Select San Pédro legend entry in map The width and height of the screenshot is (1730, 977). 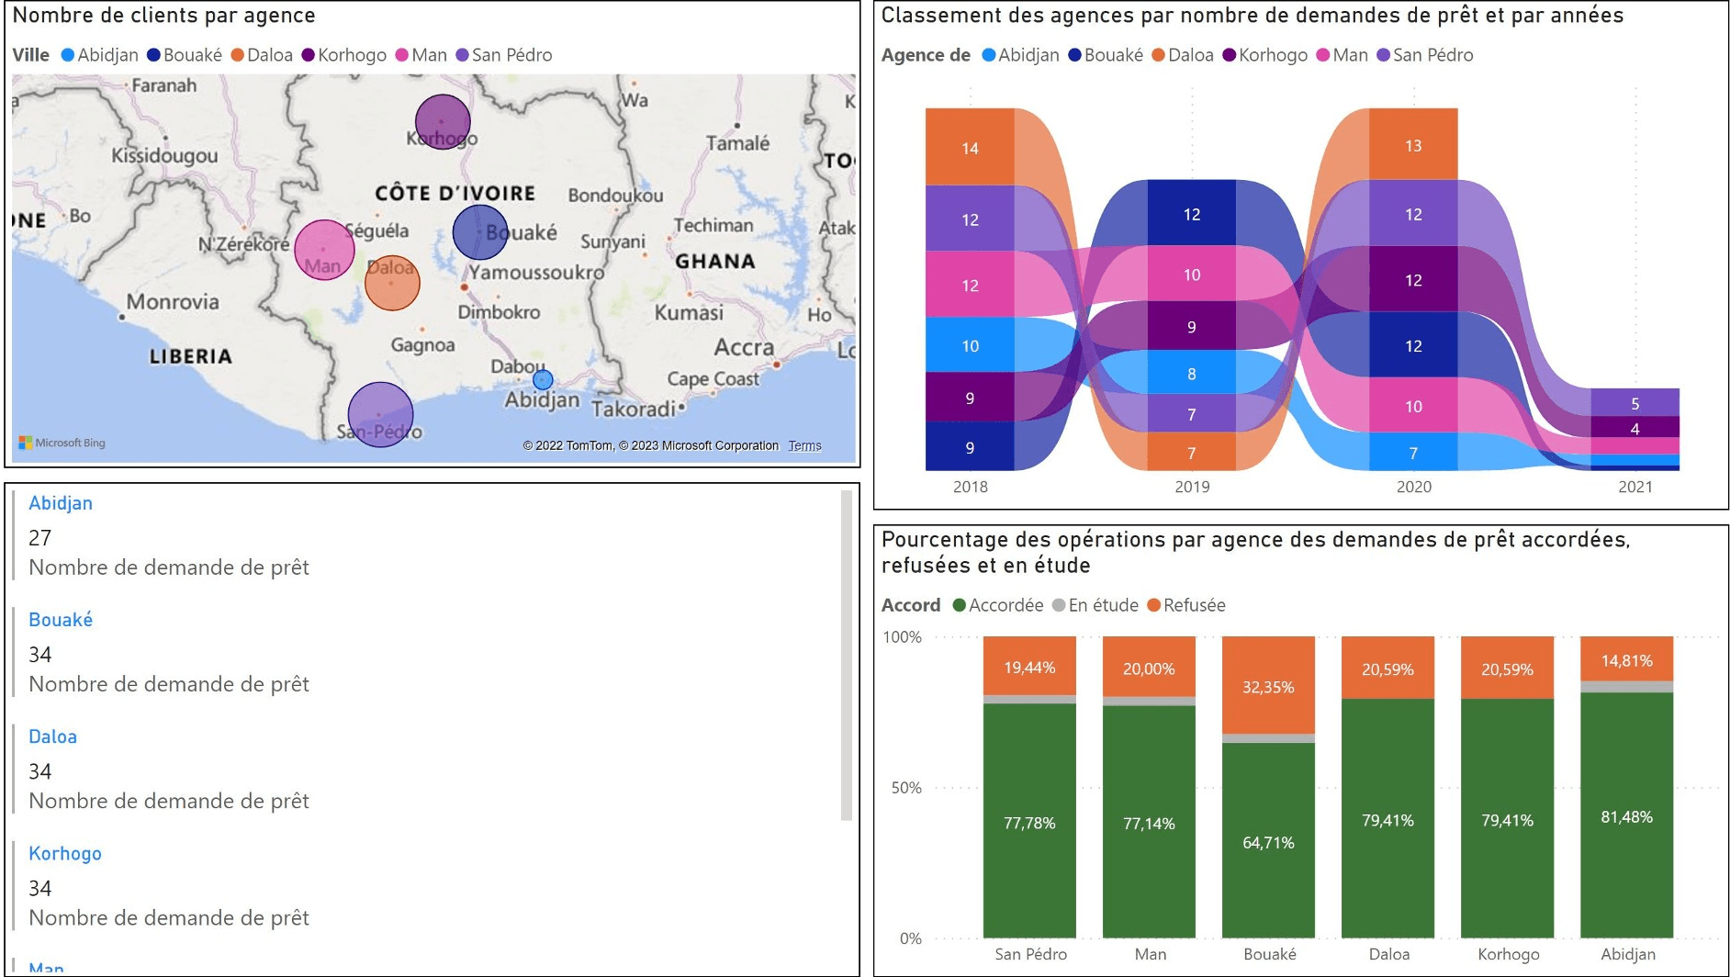click(x=504, y=55)
